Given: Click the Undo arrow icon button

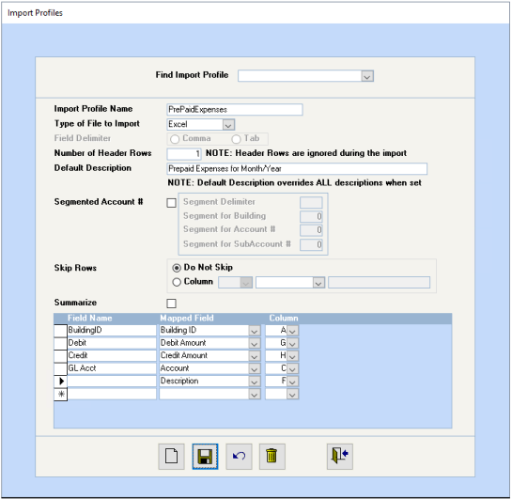Looking at the screenshot, I should [239, 456].
